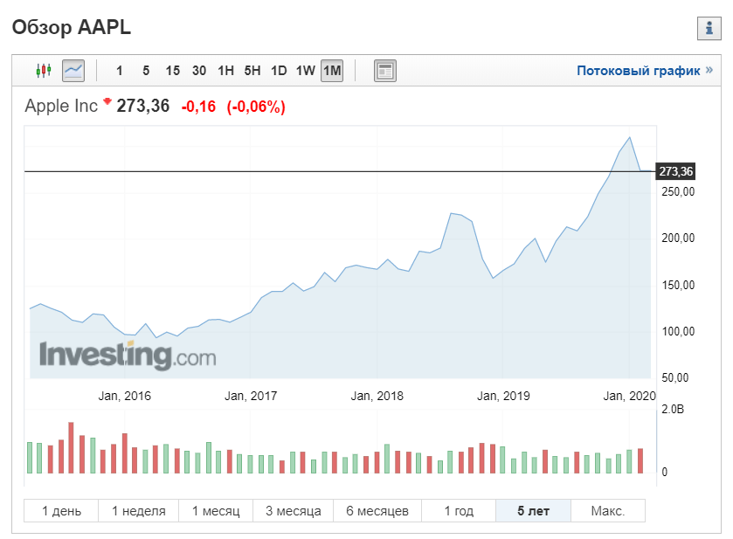Show the 1 день range
This screenshot has height=539, width=733.
click(x=61, y=511)
